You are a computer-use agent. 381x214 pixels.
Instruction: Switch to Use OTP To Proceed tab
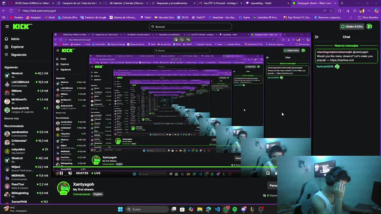pyautogui.click(x=220, y=3)
